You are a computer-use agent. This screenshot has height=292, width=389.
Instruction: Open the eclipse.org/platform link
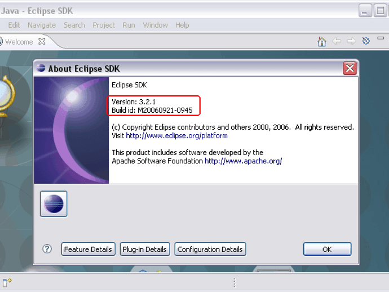(176, 136)
